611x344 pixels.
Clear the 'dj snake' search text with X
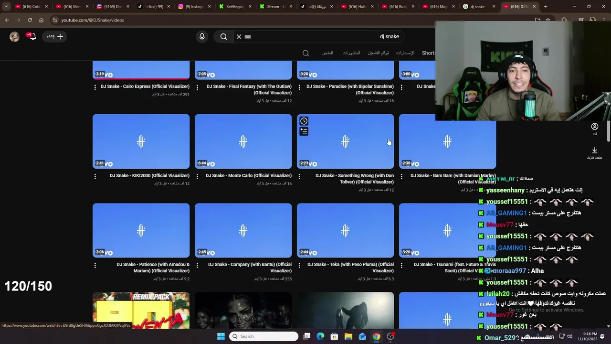[x=239, y=36]
